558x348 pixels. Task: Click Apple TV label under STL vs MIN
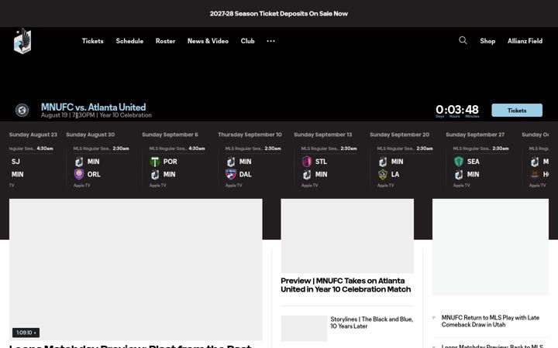click(309, 186)
